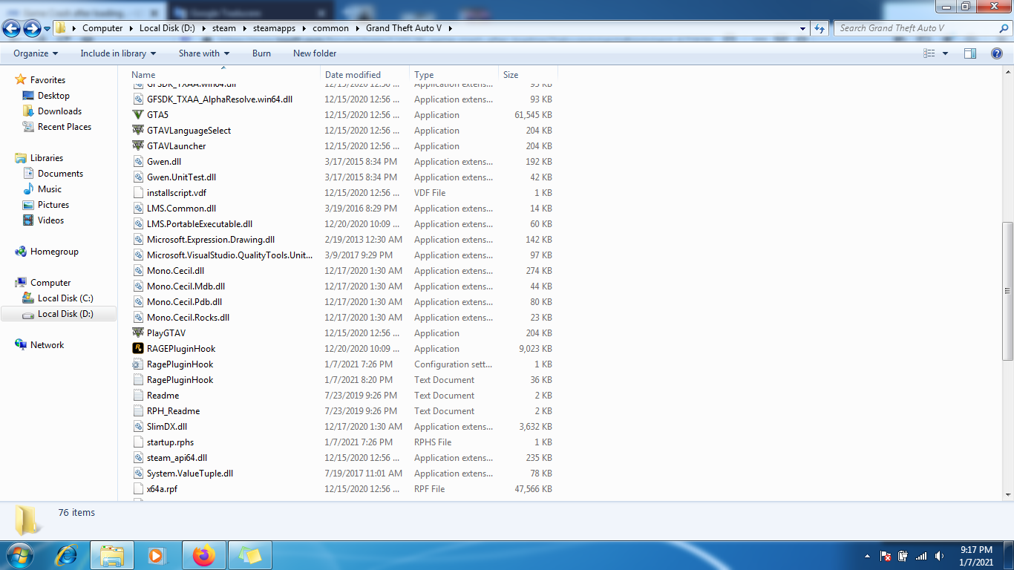Open the Pictures library
Image resolution: width=1014 pixels, height=570 pixels.
tap(53, 205)
